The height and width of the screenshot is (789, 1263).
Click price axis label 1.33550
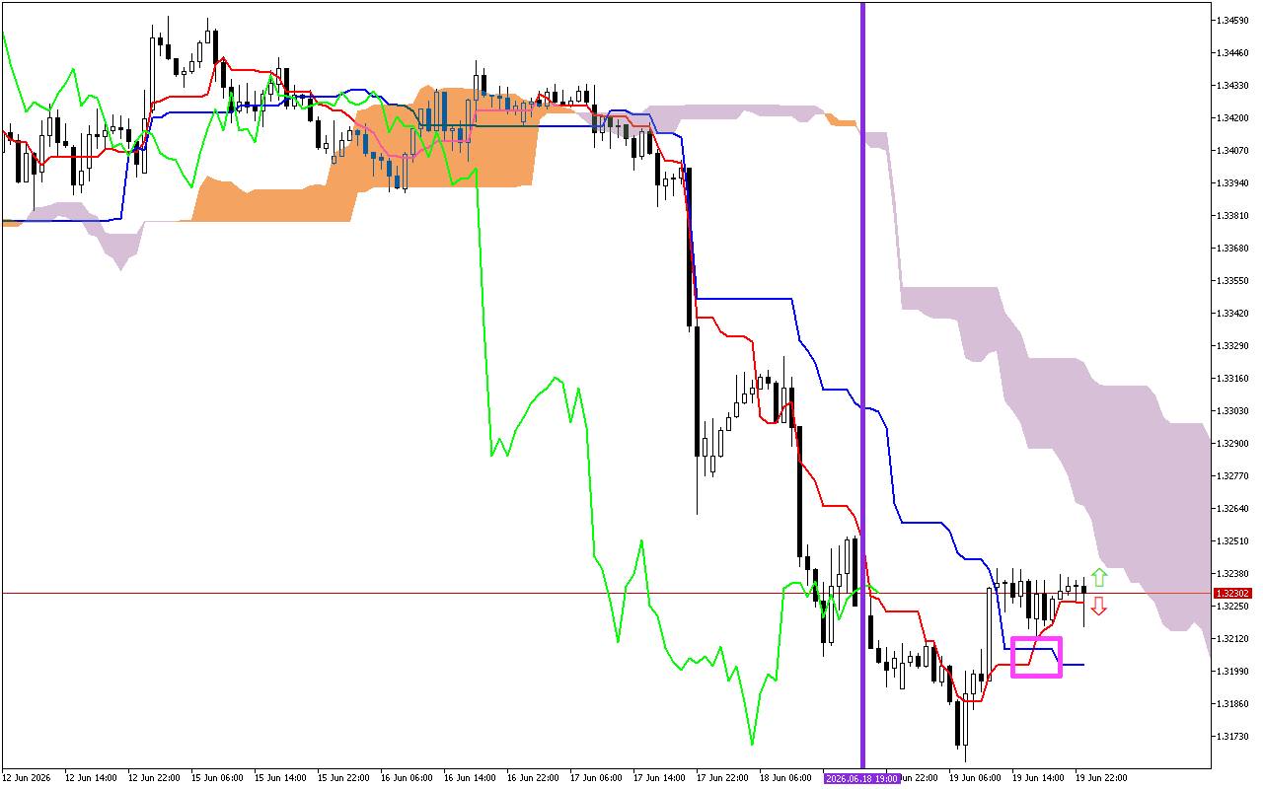[1233, 280]
